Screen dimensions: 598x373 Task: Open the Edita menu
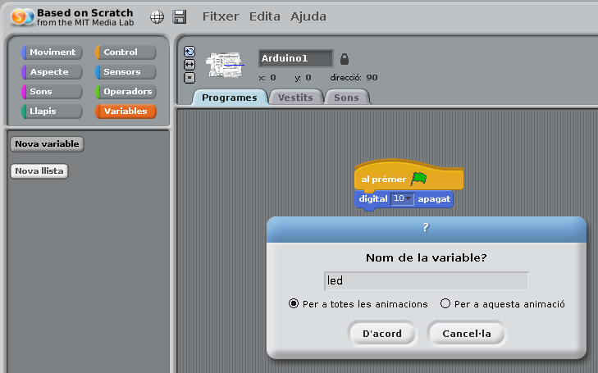pyautogui.click(x=265, y=16)
